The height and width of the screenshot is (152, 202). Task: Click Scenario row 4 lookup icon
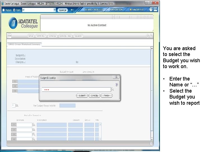click(34, 139)
